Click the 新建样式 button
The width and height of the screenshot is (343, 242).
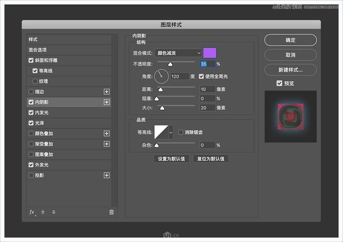click(x=290, y=70)
